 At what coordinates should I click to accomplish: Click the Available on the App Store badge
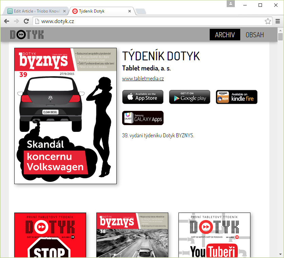click(143, 97)
